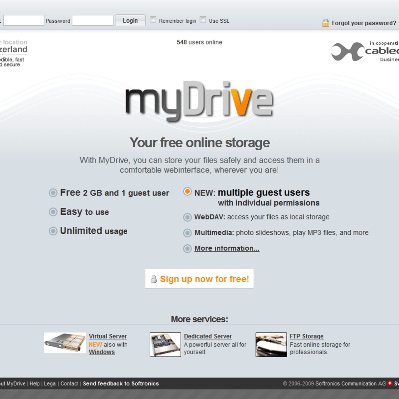Open the About MyDrive footer link
399x399 pixels.
[13, 383]
